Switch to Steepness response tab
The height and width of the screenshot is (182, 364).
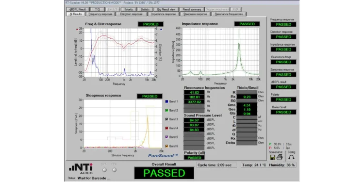coord(195,14)
